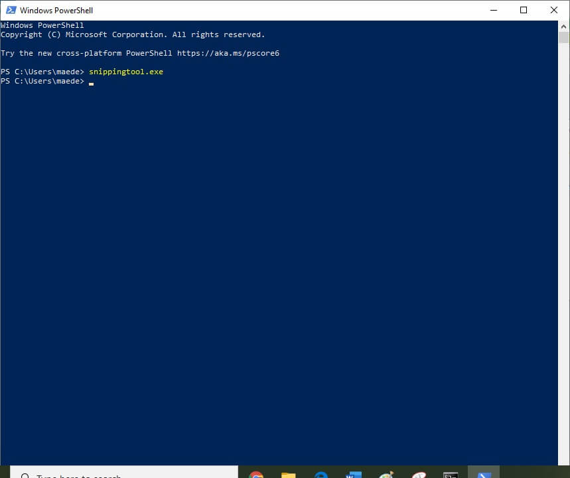This screenshot has width=570, height=478.
Task: Click the empty scrollbar track below the thumb
Action: point(563,265)
